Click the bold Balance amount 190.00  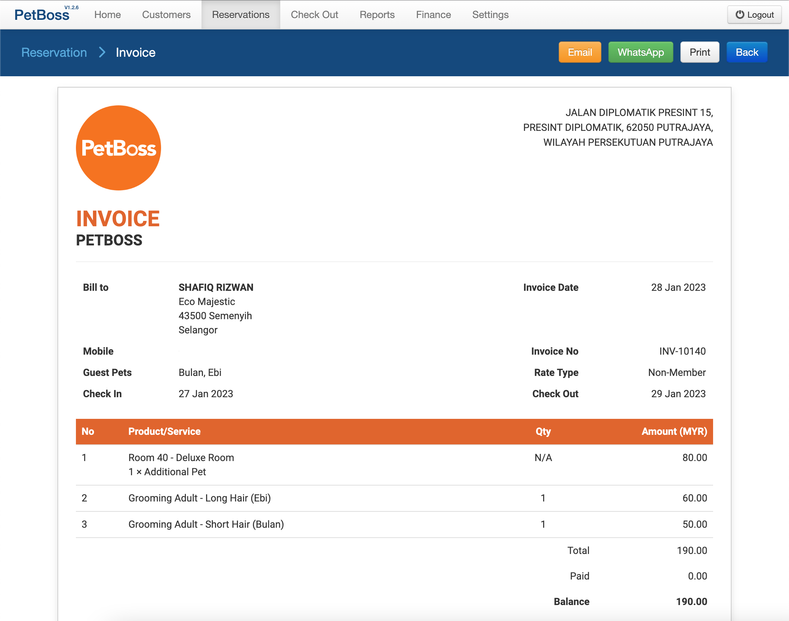tap(691, 601)
